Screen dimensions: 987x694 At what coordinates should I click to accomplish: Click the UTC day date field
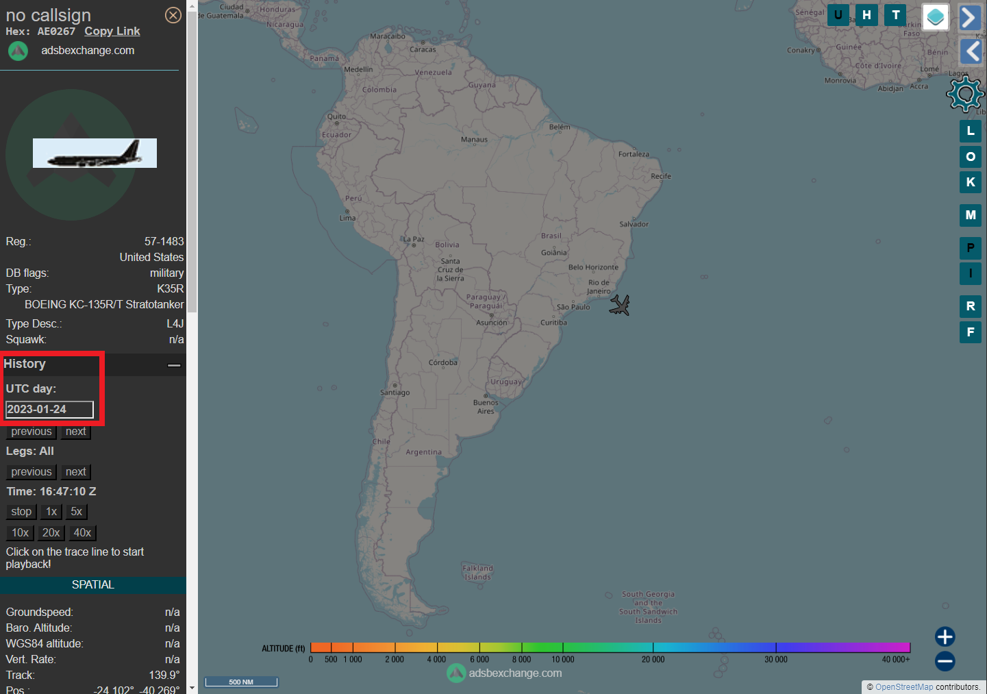tap(49, 410)
